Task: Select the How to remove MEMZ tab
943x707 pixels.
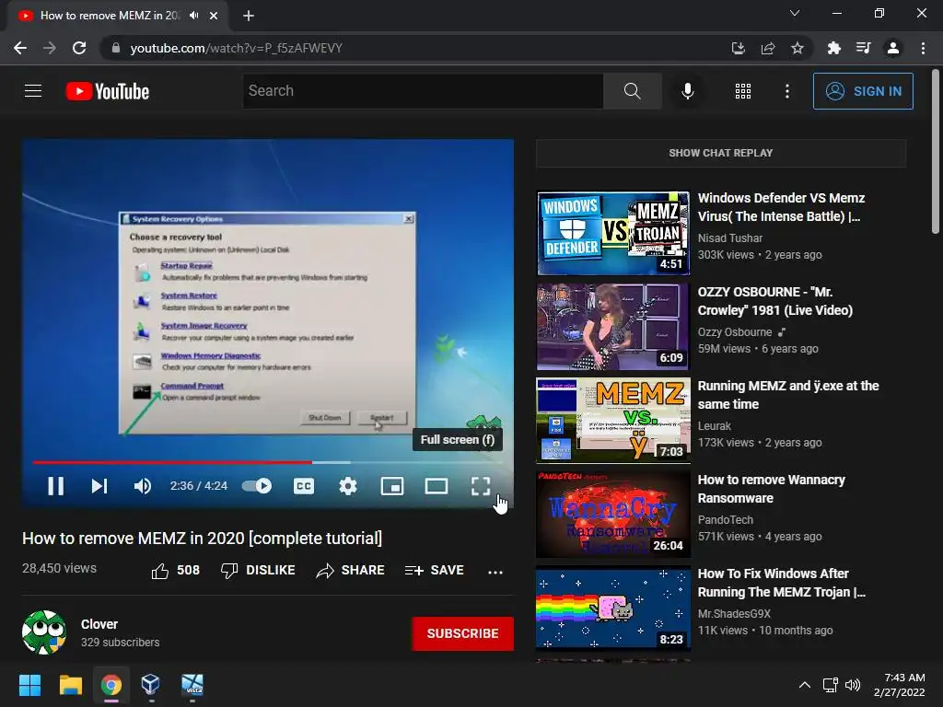Action: [118, 16]
